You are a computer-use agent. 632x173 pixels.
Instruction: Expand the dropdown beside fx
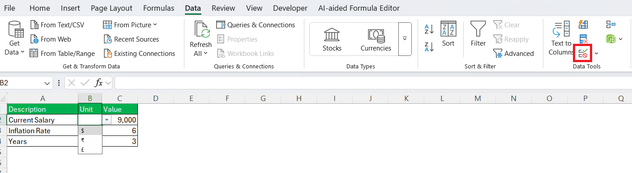[x=108, y=83]
